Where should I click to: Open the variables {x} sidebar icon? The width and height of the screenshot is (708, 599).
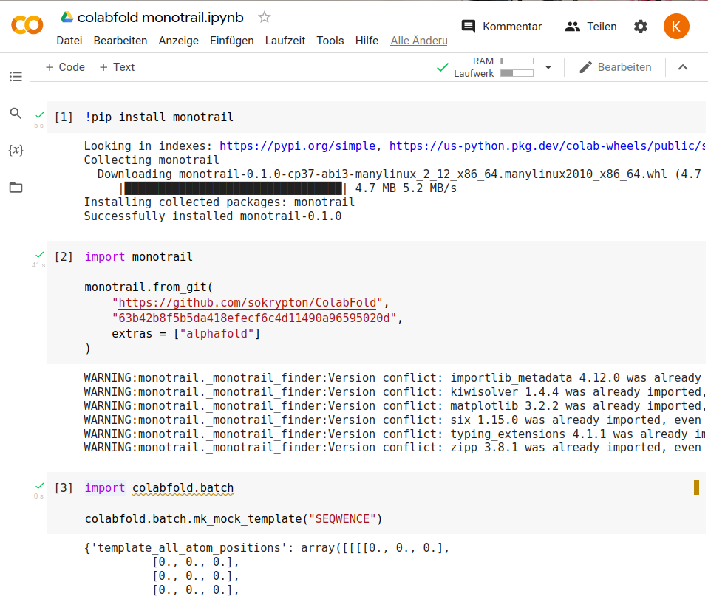(16, 150)
